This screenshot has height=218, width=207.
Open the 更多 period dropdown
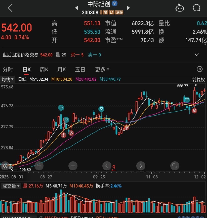tap(102, 69)
